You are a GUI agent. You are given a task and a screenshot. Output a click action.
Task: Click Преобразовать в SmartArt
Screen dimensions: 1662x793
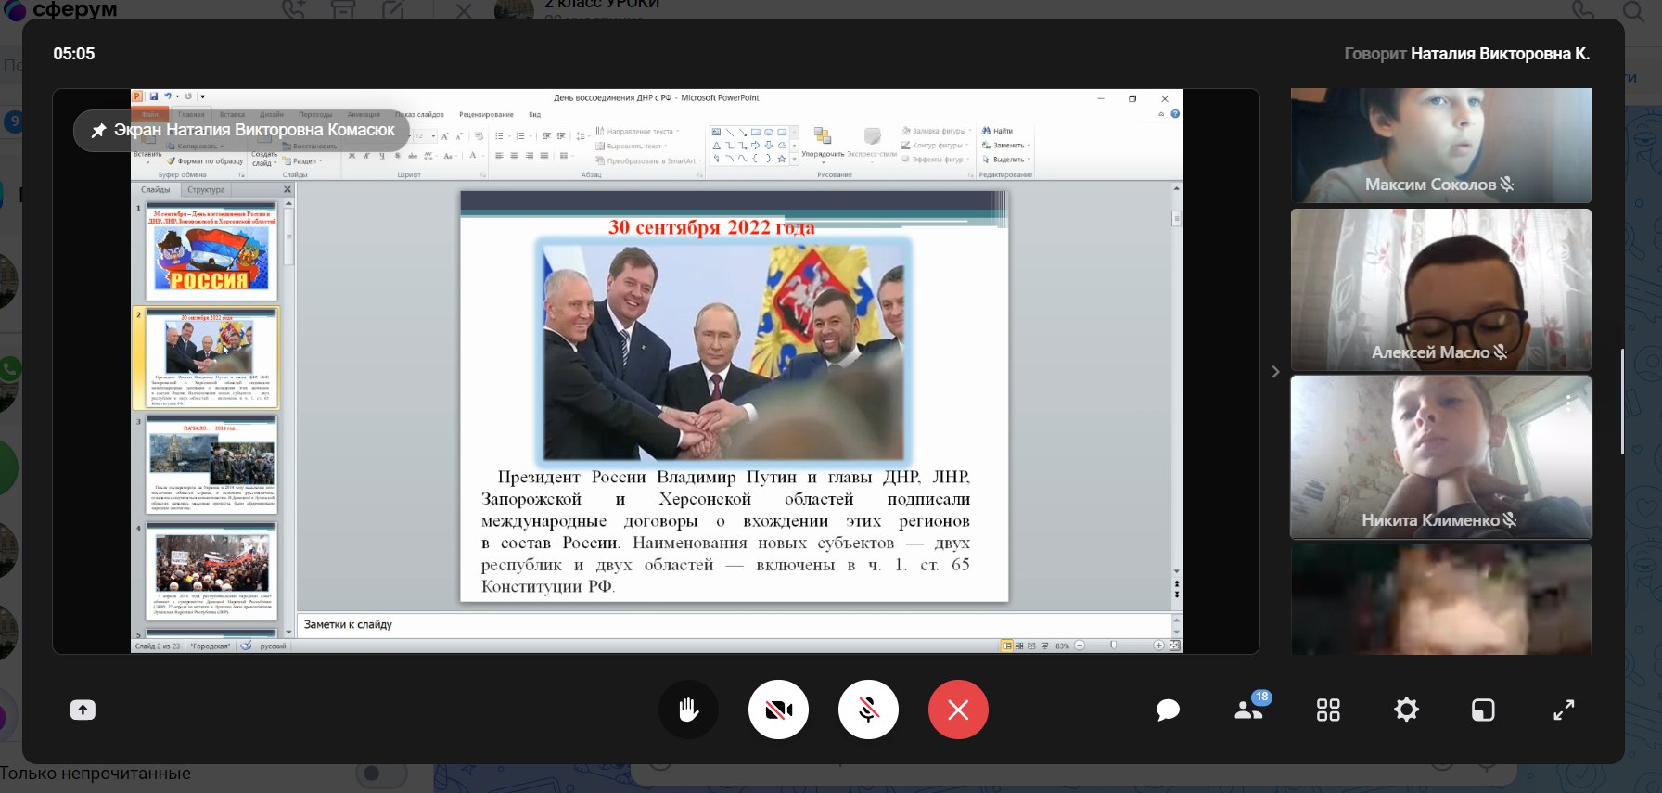coord(647,160)
